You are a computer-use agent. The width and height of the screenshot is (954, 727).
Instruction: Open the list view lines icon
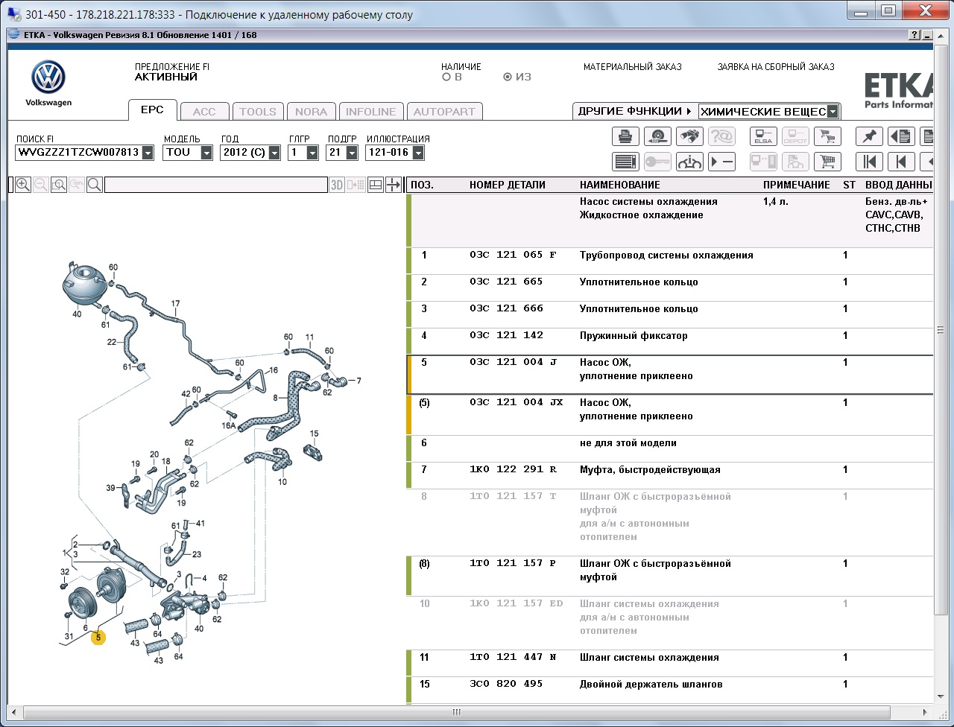pyautogui.click(x=626, y=162)
